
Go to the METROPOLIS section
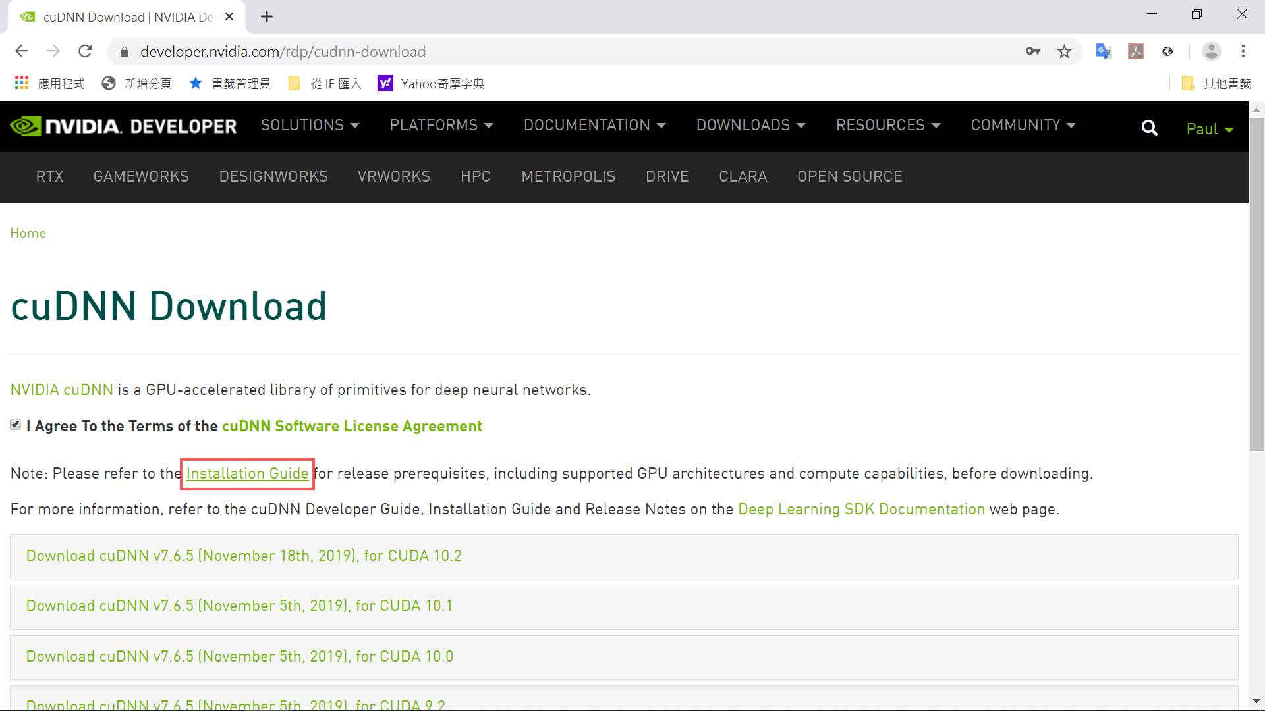point(569,176)
